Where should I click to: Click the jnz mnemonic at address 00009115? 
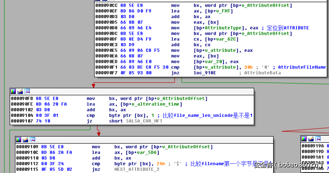pos(96,169)
